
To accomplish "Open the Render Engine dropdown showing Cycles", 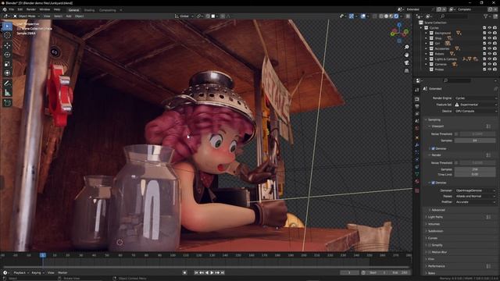I will pos(476,98).
